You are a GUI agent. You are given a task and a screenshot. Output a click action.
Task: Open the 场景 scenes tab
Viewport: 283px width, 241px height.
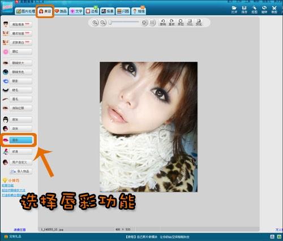tap(108, 11)
